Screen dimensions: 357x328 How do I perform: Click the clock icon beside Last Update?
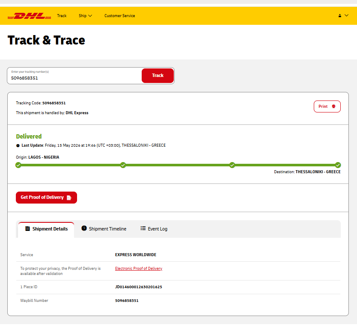point(18,145)
